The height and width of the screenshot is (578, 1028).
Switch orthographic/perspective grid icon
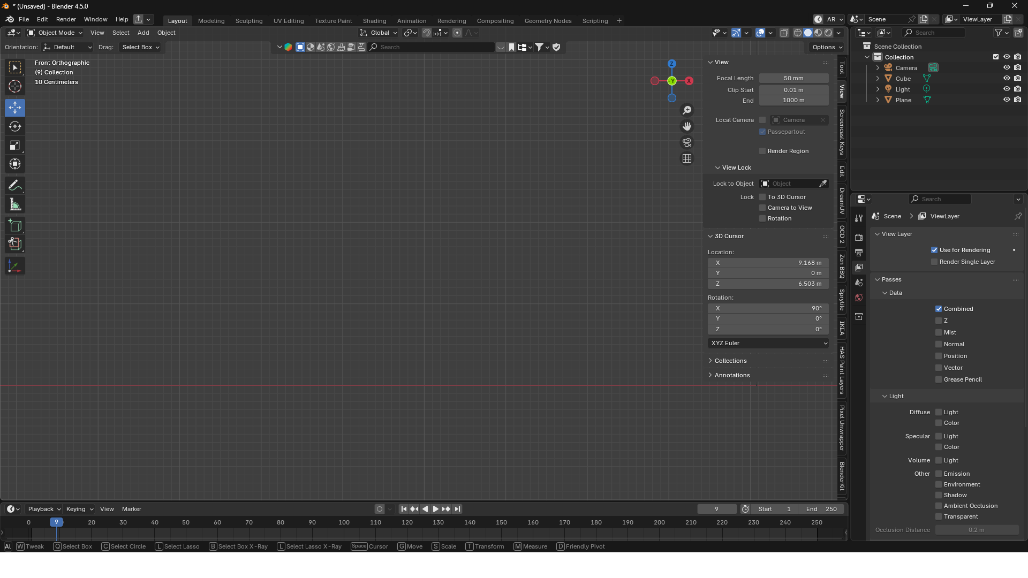click(x=687, y=158)
